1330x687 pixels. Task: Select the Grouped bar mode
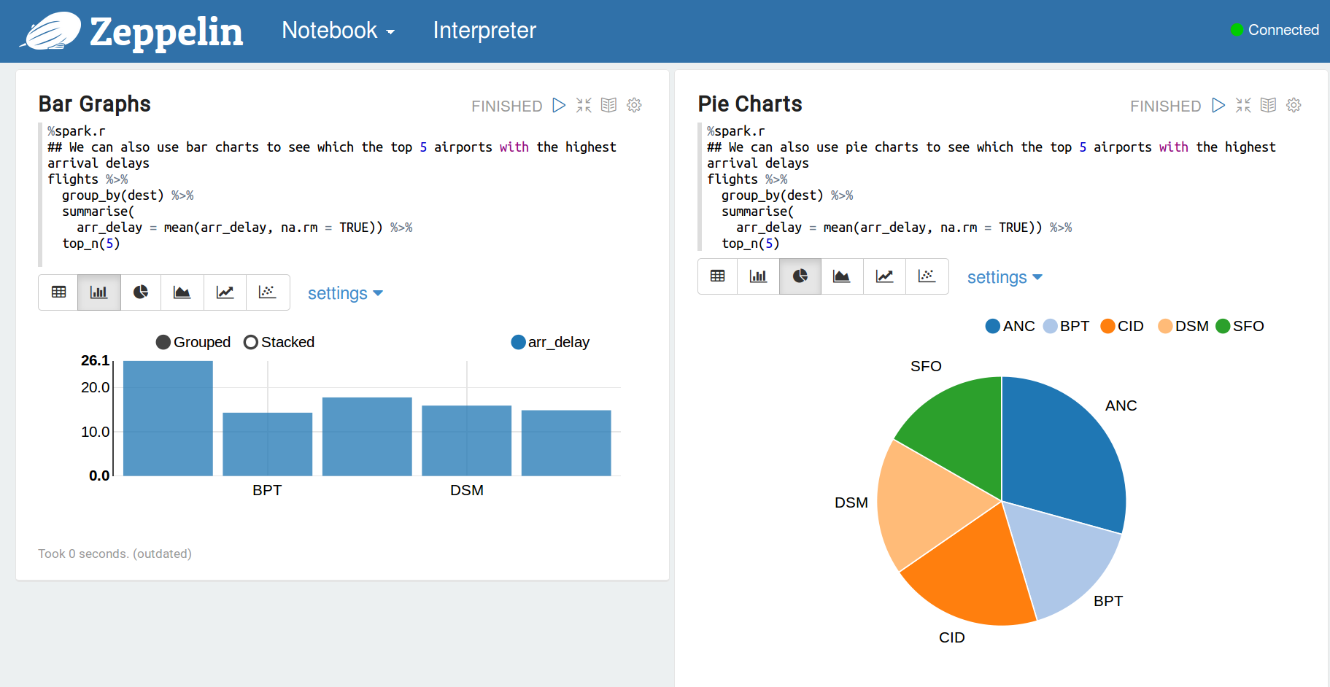coord(193,342)
